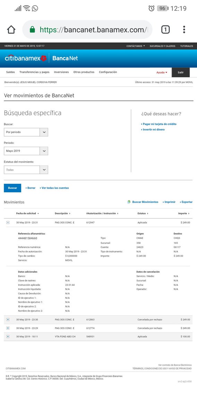The width and height of the screenshot is (197, 416).
Task: Click the Buscar Movimientos magnifier icon
Action: 129,202
